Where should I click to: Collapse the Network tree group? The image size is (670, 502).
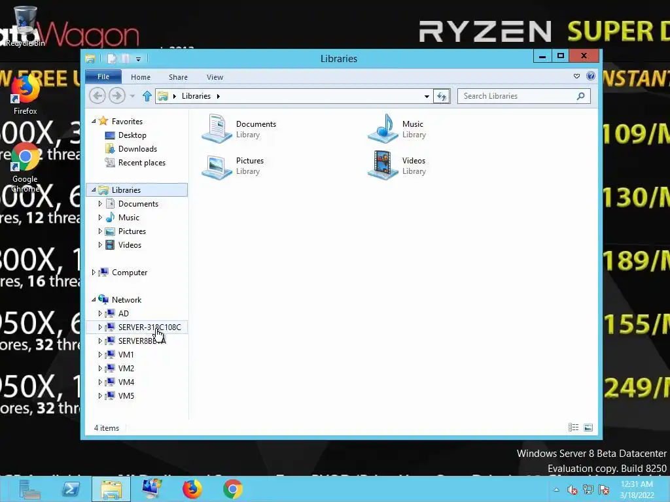[x=94, y=299]
